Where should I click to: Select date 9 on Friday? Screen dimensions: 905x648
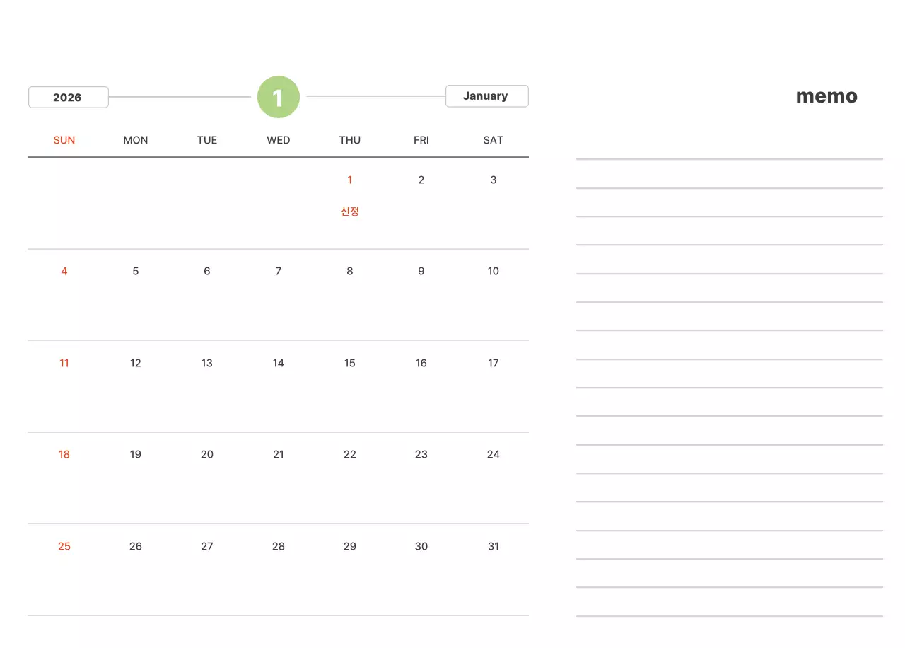[421, 272]
